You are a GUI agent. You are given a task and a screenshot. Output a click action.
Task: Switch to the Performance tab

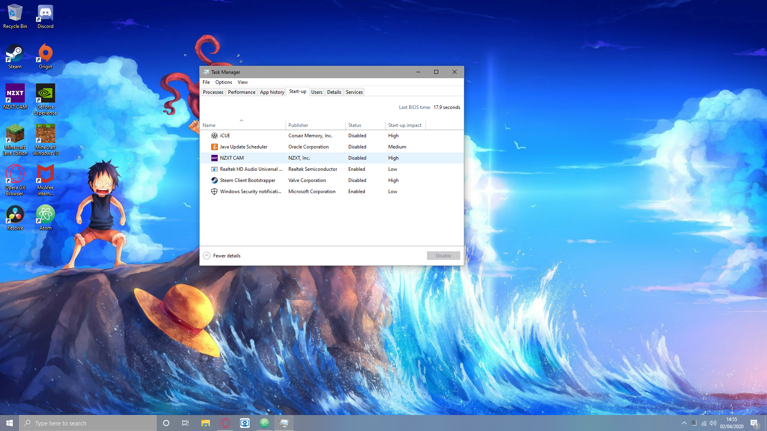241,92
